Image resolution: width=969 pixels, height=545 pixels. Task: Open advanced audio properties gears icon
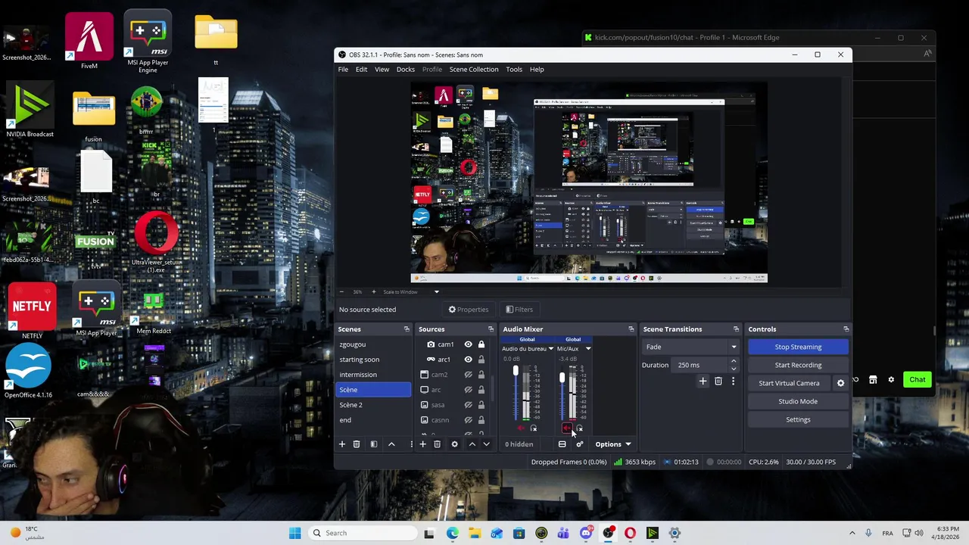[579, 444]
